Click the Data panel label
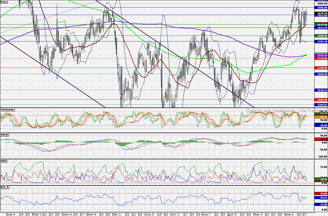This screenshot has height=216, width=328. pyautogui.click(x=4, y=2)
